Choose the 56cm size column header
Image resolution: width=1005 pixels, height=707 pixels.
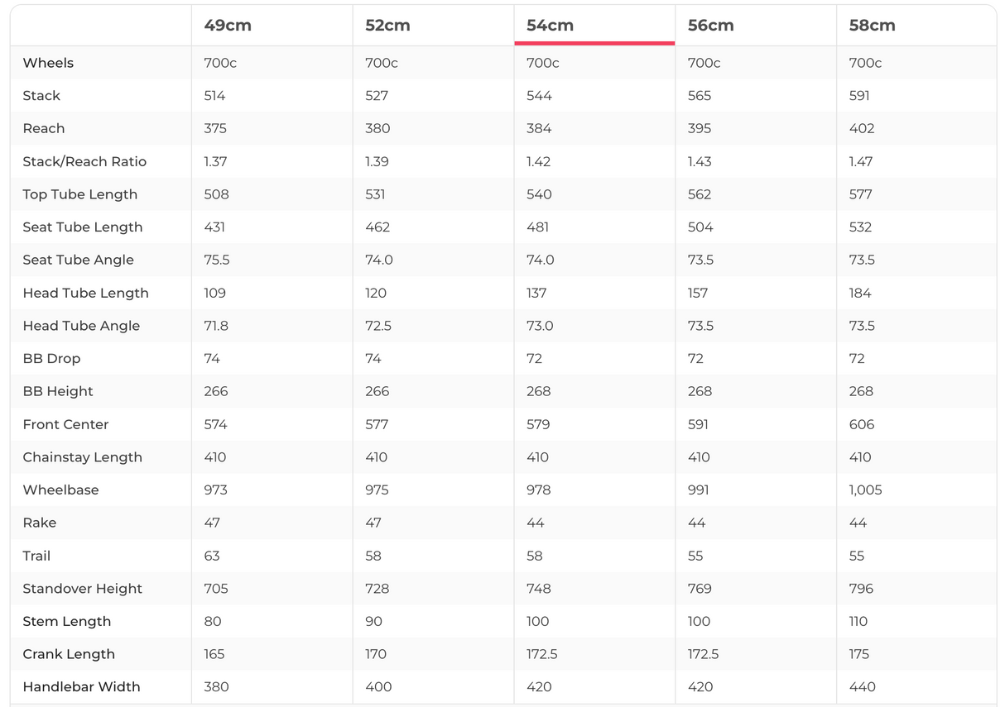pos(710,26)
